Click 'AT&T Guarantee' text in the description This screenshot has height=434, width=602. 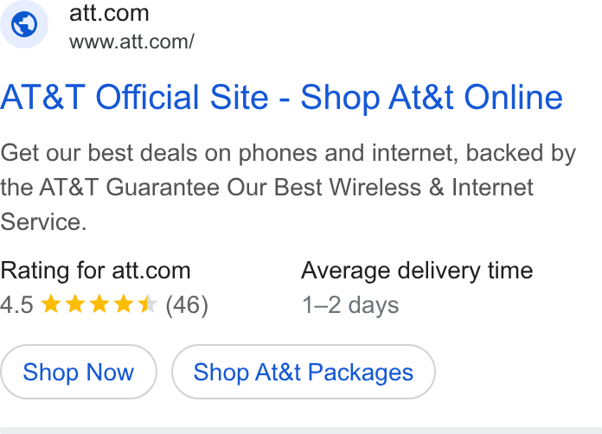(130, 188)
